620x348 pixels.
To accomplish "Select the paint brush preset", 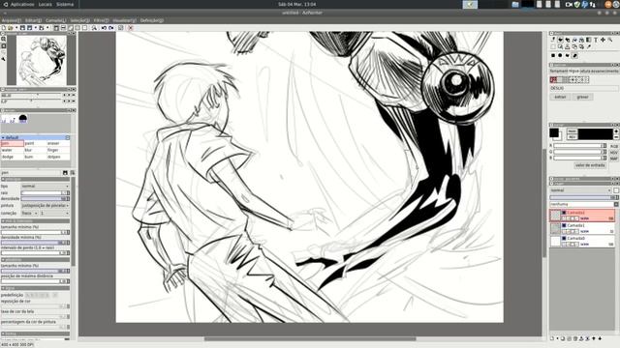I will click(x=35, y=144).
